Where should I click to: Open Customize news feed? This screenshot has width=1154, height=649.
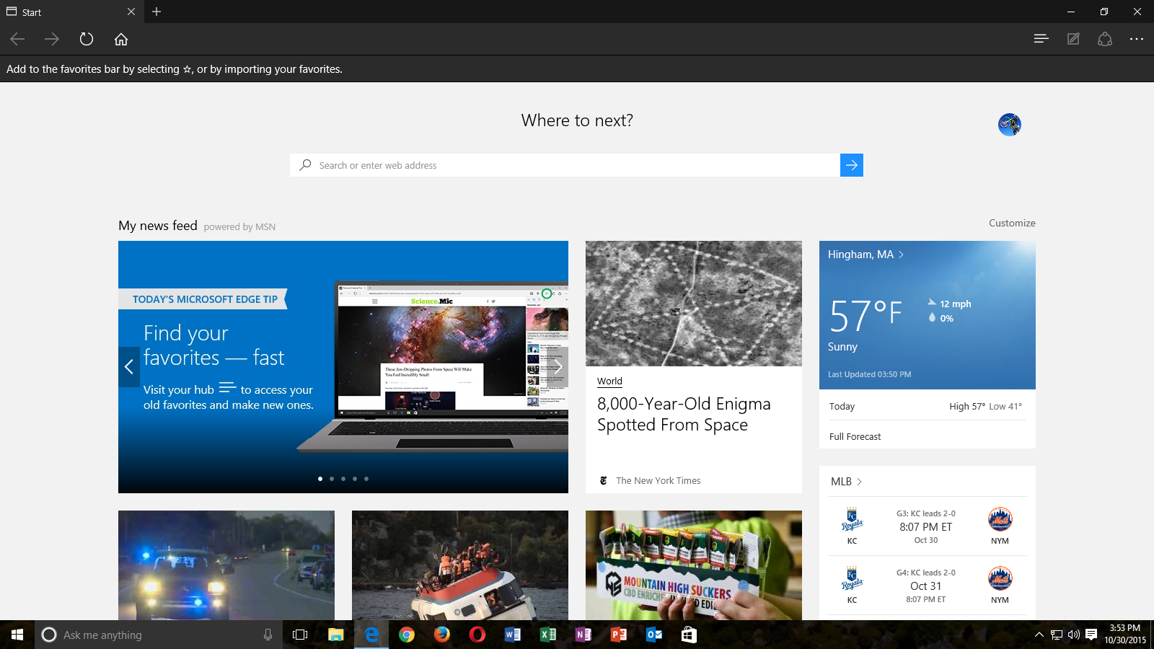point(1012,223)
